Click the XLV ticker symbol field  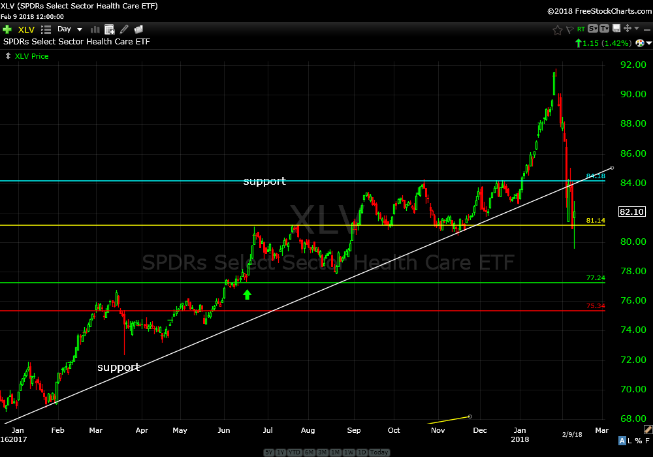(26, 29)
